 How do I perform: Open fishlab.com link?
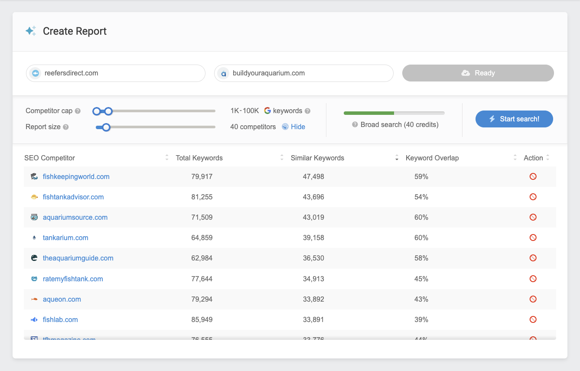coord(60,319)
